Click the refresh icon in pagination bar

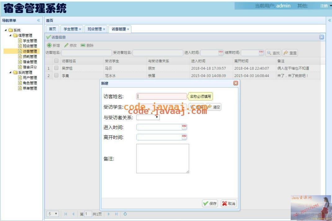coord(125,214)
